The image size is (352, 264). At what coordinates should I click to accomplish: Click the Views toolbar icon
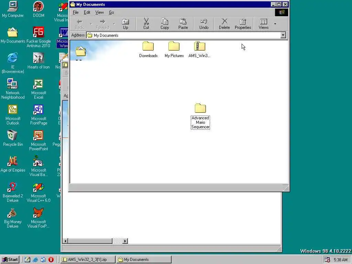click(264, 22)
